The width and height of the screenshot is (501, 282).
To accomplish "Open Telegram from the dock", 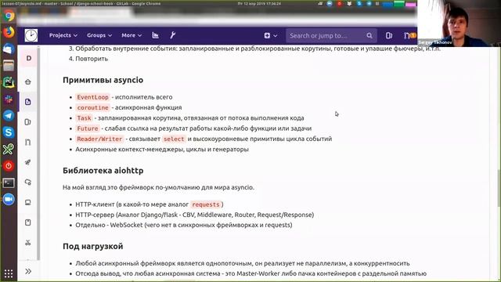I will pos(9,116).
